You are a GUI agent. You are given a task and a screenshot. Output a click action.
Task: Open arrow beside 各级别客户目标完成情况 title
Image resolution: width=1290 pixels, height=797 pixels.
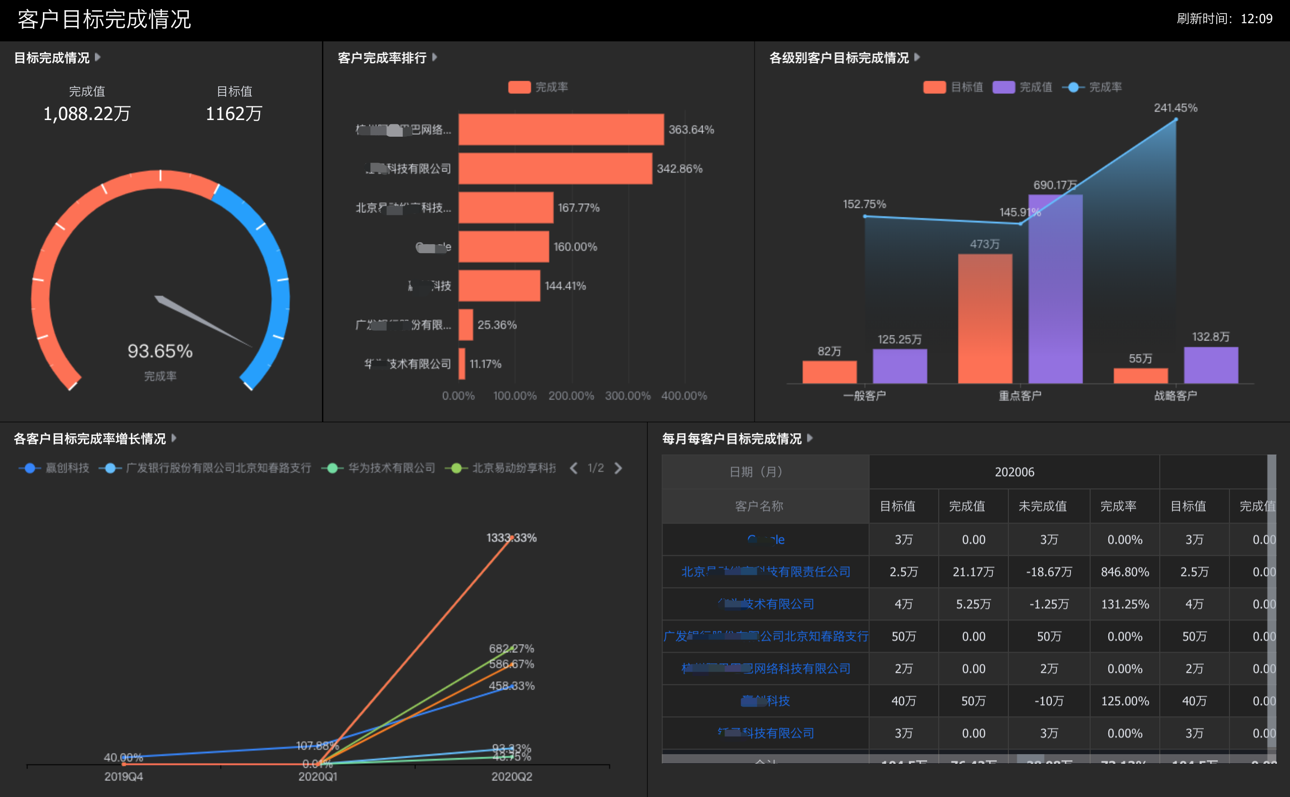pyautogui.click(x=917, y=57)
